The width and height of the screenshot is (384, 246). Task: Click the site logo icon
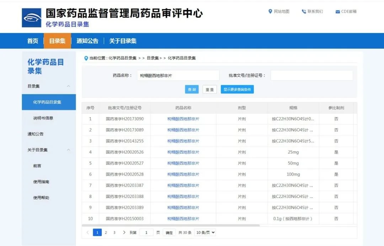(x=32, y=18)
